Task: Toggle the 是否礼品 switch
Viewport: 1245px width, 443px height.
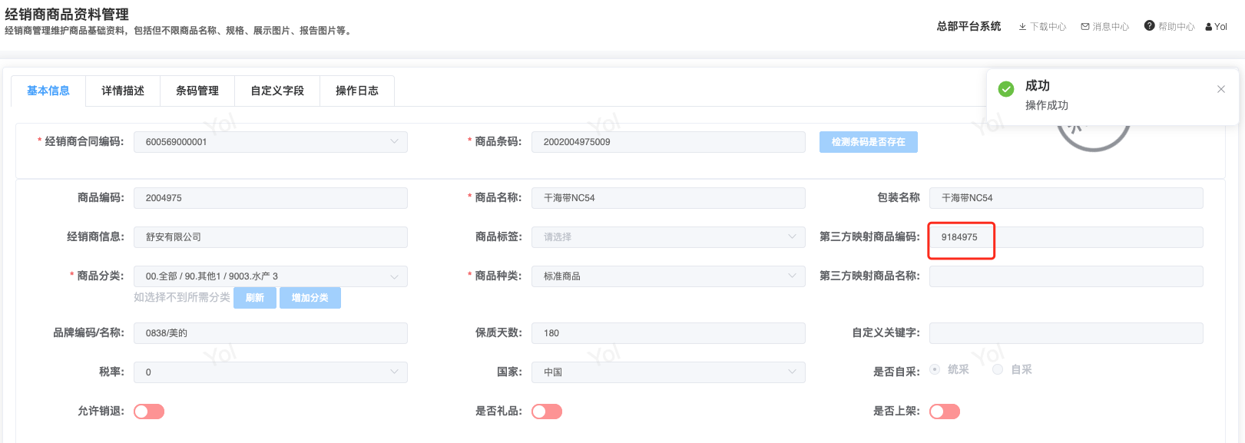Action: click(547, 412)
